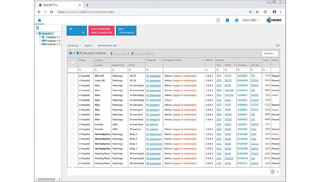Open the MX191 model link
This screenshot has width=320, height=182.
(228, 76)
